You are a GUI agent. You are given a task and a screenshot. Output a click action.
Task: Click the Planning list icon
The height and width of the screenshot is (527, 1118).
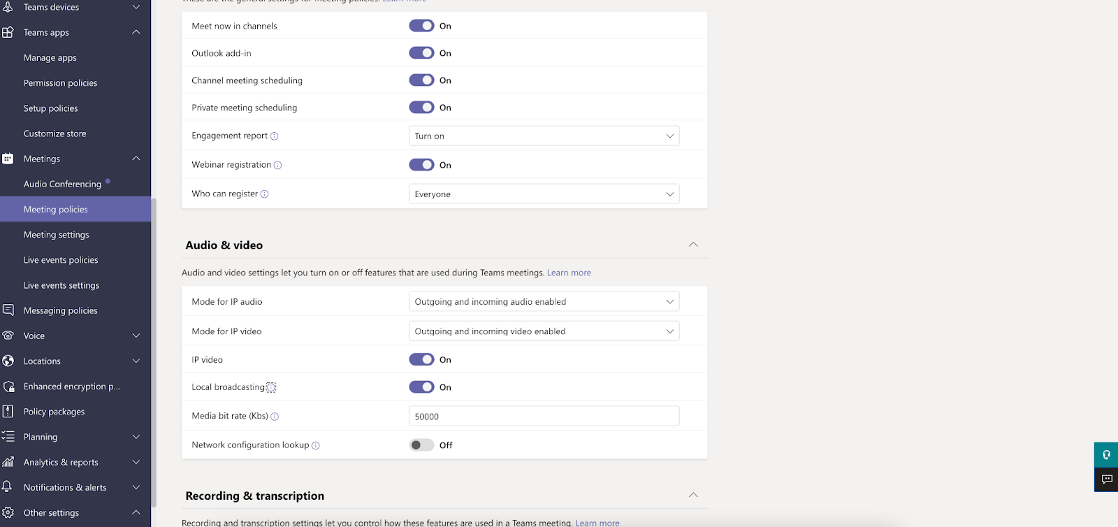tap(8, 436)
